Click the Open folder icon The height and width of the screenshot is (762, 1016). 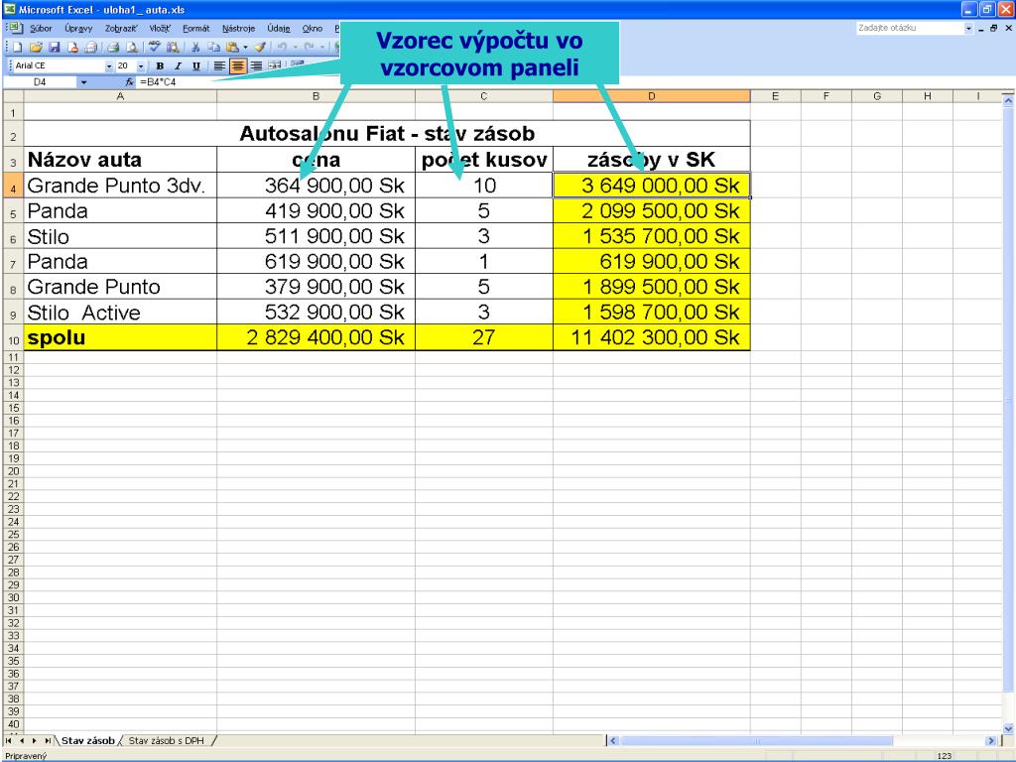(36, 48)
